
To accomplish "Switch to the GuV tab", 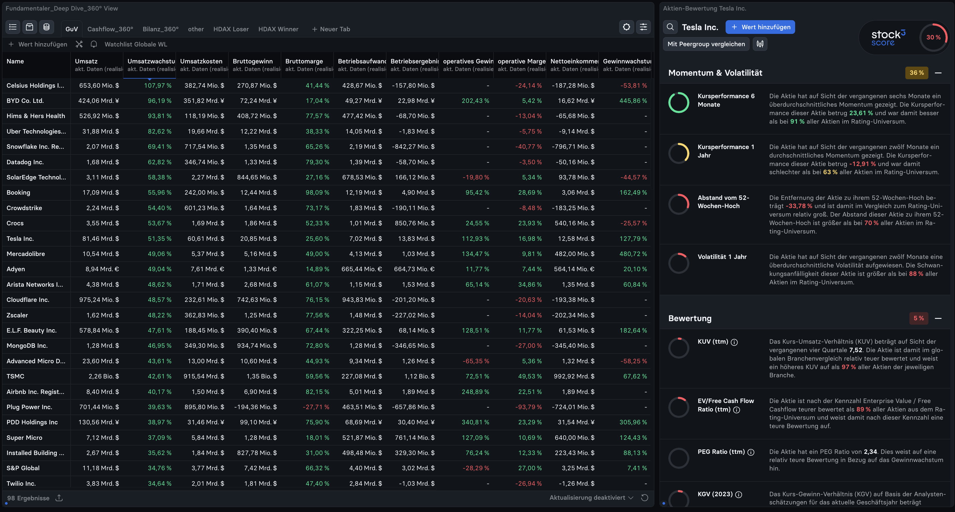I will point(72,29).
